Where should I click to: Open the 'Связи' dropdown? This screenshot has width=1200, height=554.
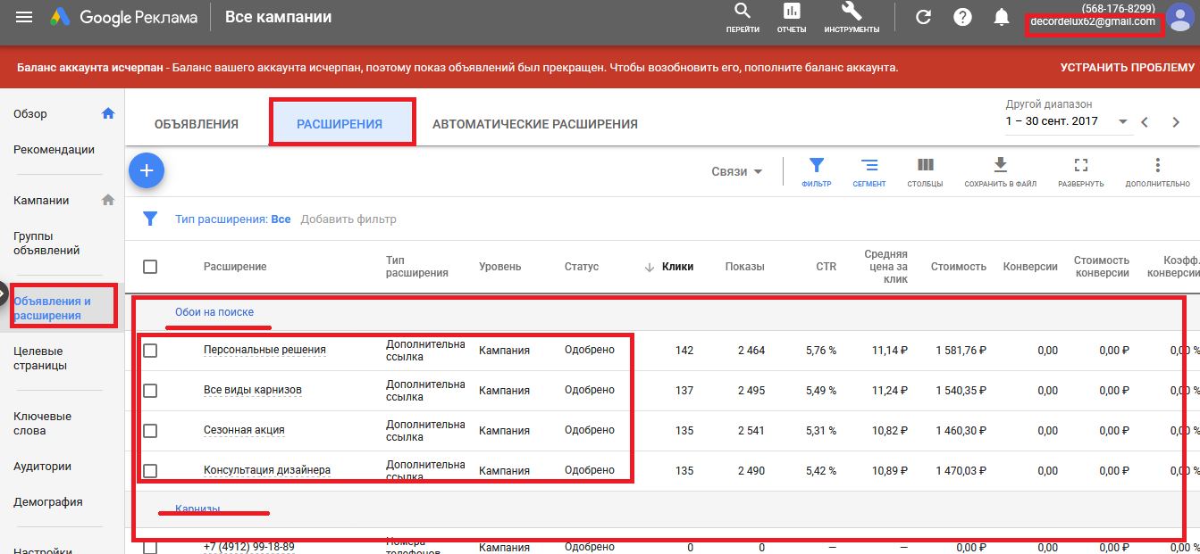point(737,171)
